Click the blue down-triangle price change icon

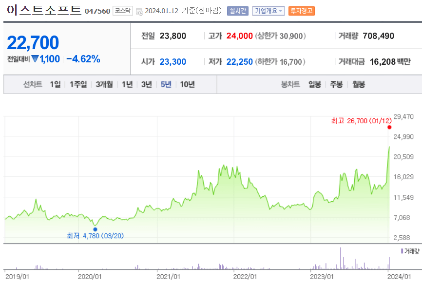pyautogui.click(x=35, y=58)
